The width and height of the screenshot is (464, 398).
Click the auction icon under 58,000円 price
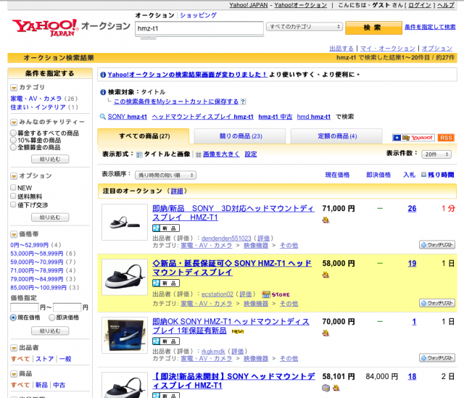326,275
